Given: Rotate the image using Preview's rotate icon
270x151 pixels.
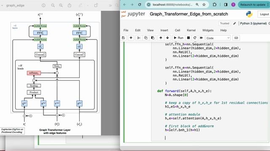Looking at the screenshot, I should coord(96,5).
